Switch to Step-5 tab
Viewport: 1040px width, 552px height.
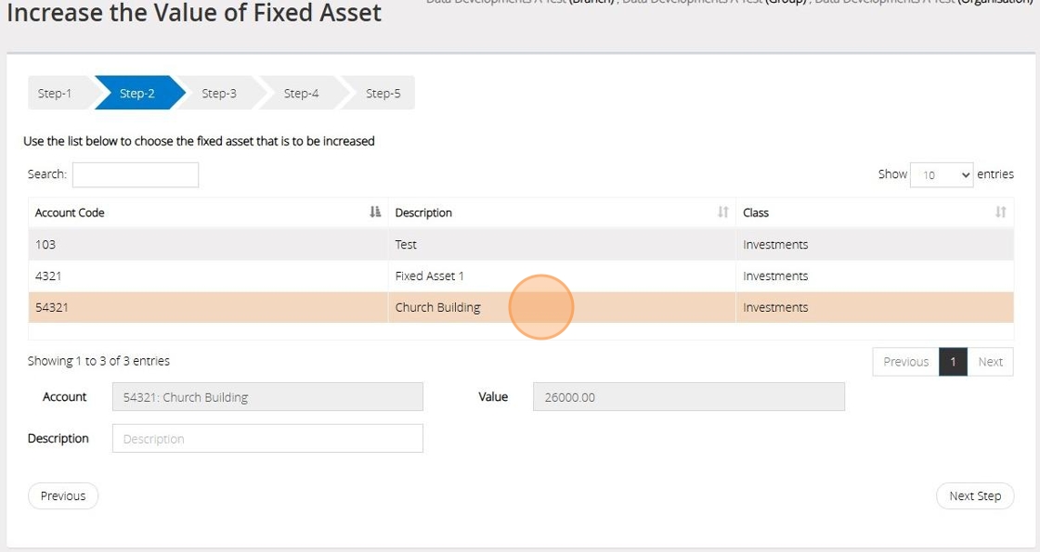point(383,93)
